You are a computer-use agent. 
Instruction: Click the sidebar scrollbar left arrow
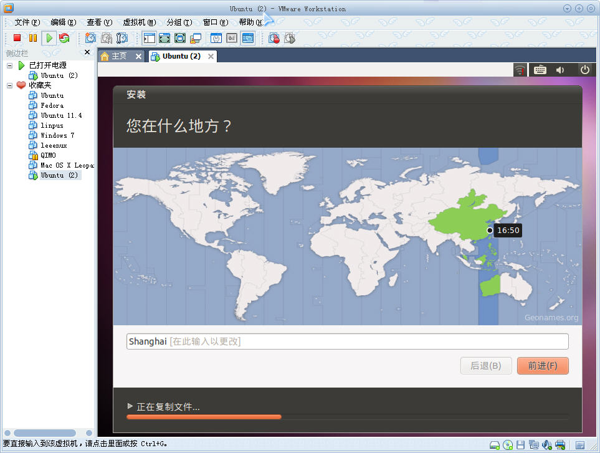pos(7,432)
